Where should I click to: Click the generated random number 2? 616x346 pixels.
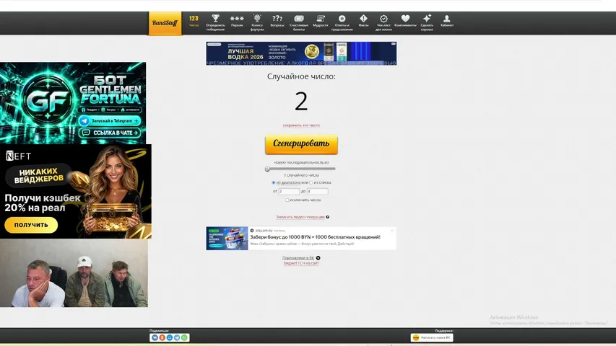click(301, 102)
